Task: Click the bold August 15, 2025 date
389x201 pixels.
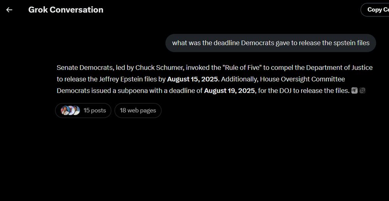Action: click(193, 79)
